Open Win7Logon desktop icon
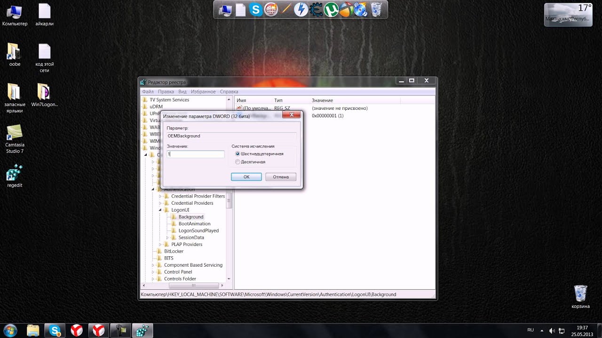The width and height of the screenshot is (602, 338). [44, 95]
